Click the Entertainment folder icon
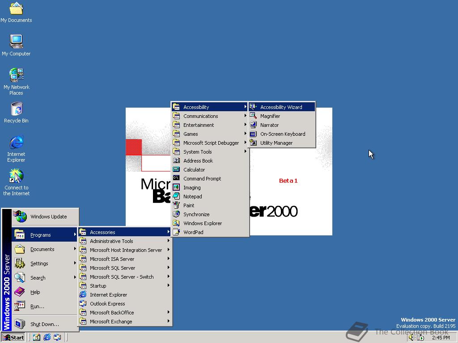 (176, 125)
